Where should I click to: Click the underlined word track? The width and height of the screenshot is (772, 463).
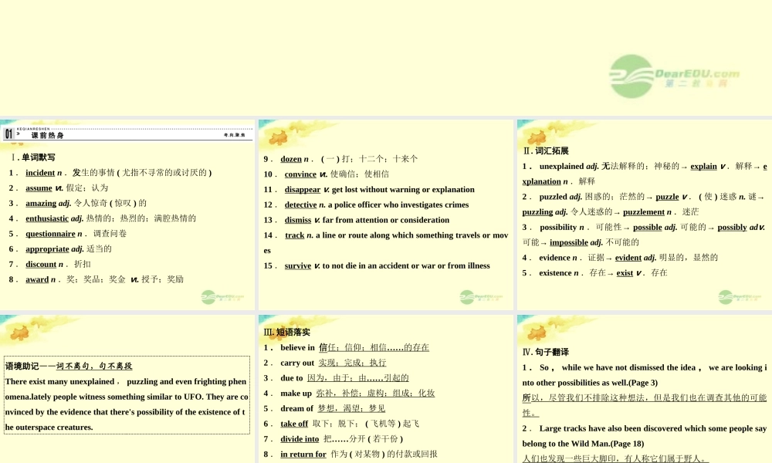click(x=294, y=235)
